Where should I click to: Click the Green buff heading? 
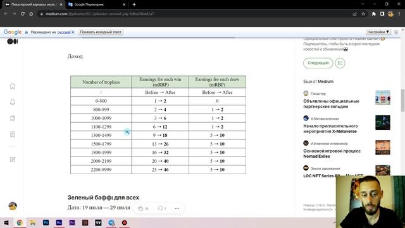point(103,198)
